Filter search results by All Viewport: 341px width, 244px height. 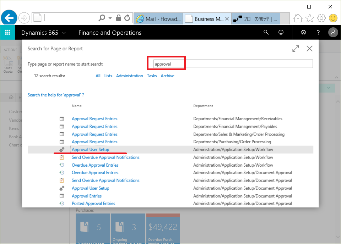pyautogui.click(x=98, y=76)
